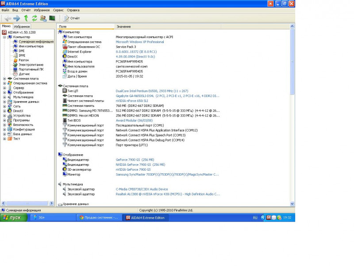Viewport: 354px width, 266px height.
Task: Open the Избранное menu in menu bar
Action: point(42,10)
